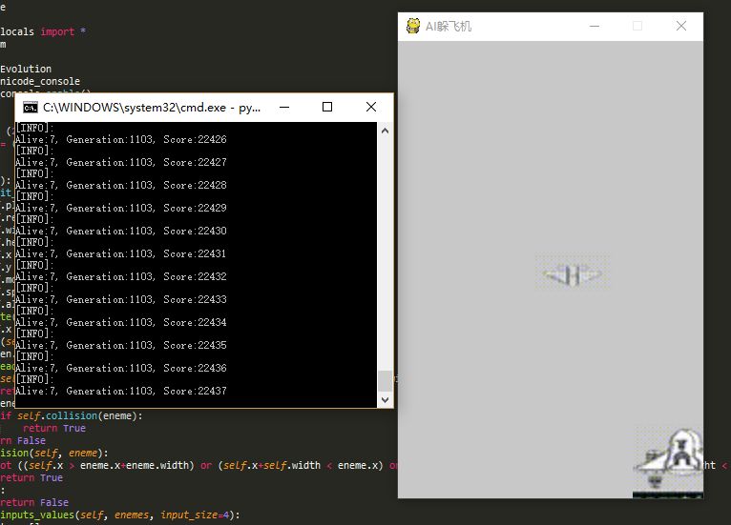This screenshot has height=525, width=731.
Task: Click the console scrollbar down arrow
Action: pyautogui.click(x=386, y=401)
